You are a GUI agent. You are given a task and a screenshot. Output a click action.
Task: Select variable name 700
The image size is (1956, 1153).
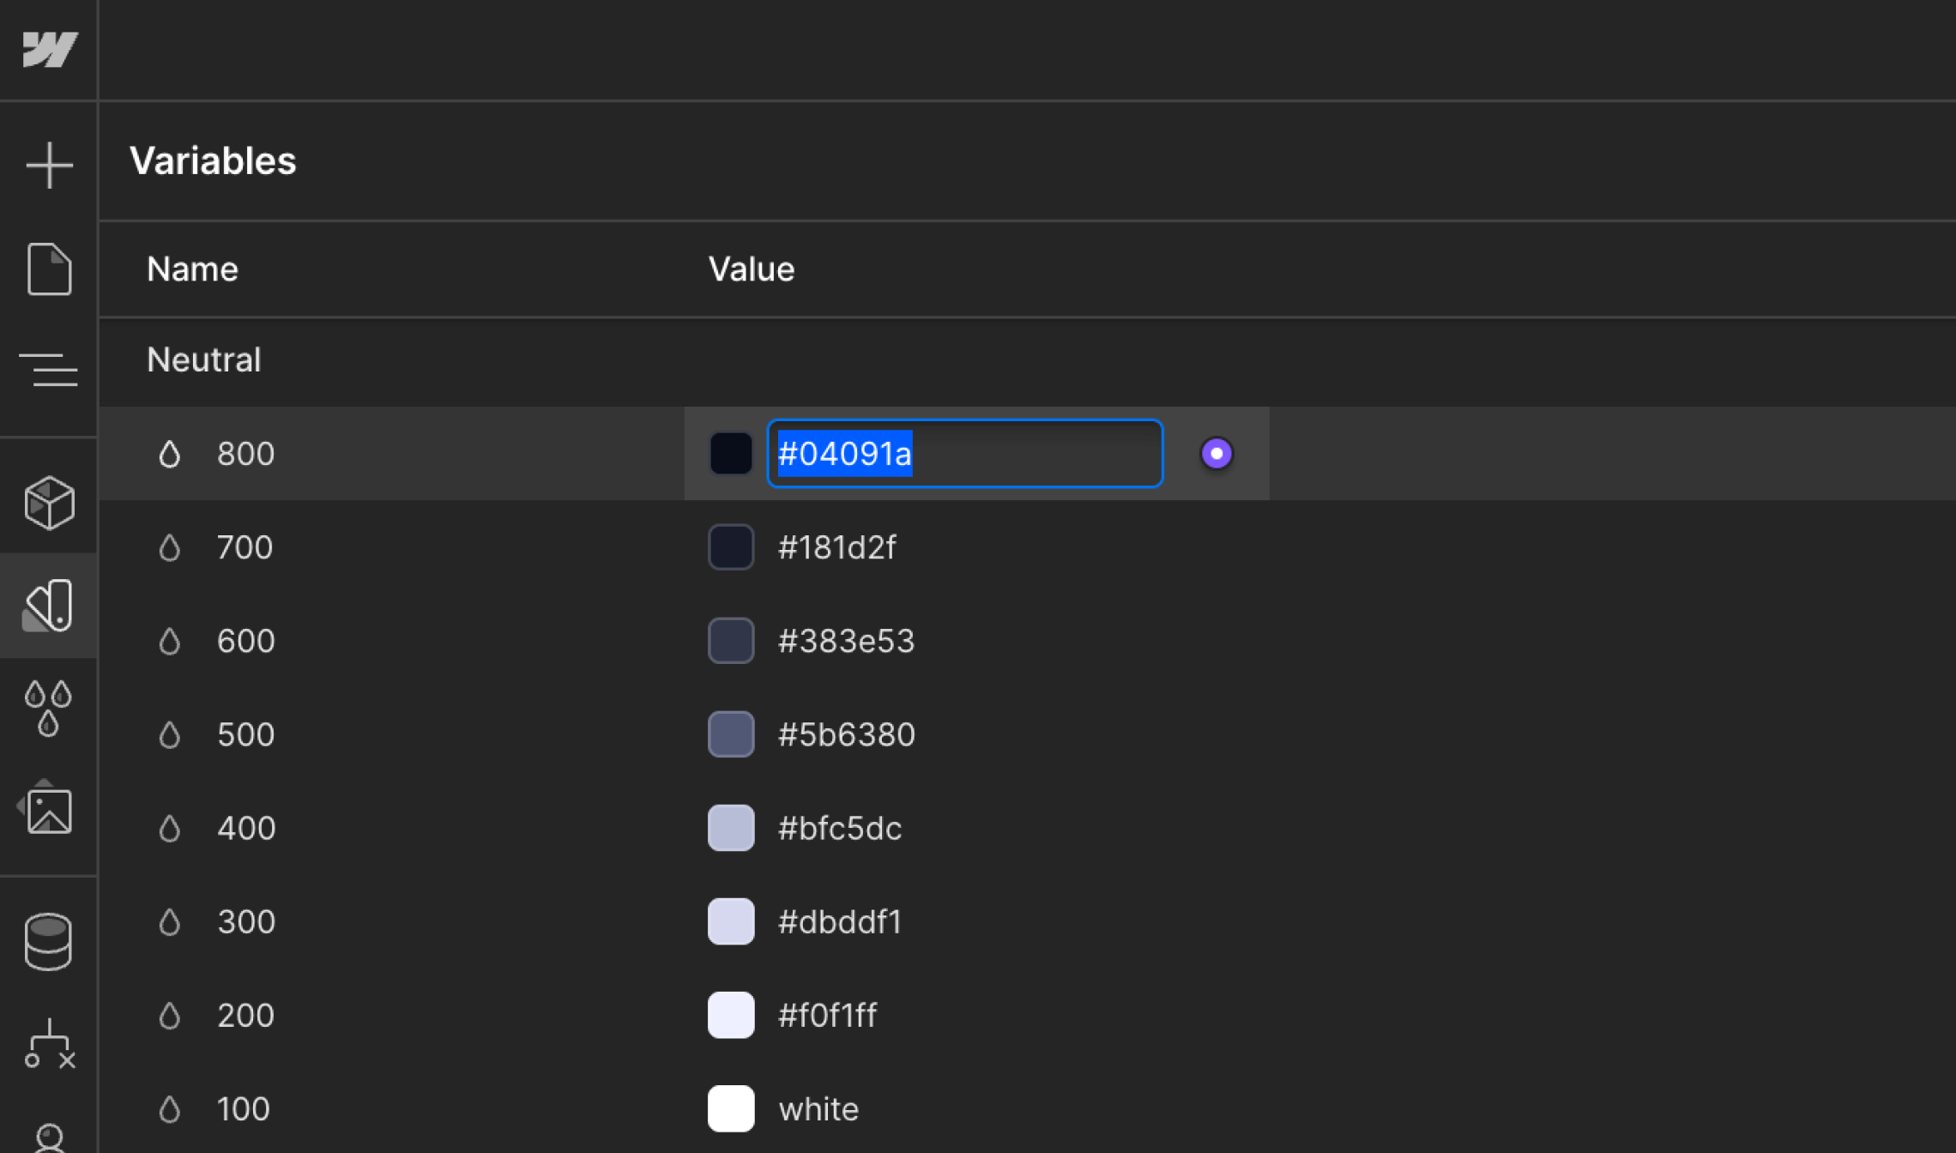click(x=245, y=546)
